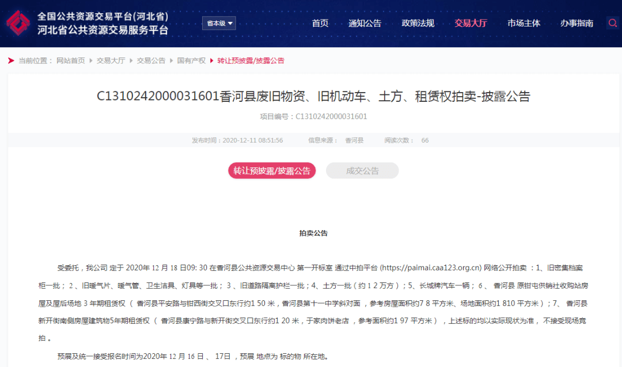Select the 转让预披露/披露公告 pill tab
This screenshot has width=622, height=367.
coord(272,171)
